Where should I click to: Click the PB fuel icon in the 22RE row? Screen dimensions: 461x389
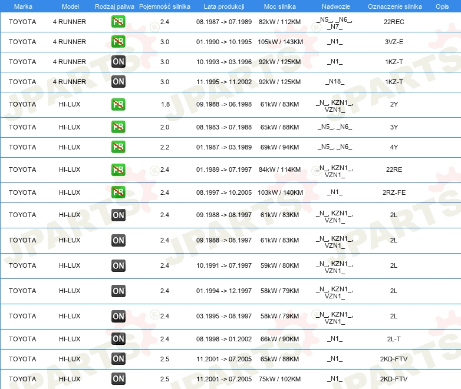pyautogui.click(x=118, y=169)
